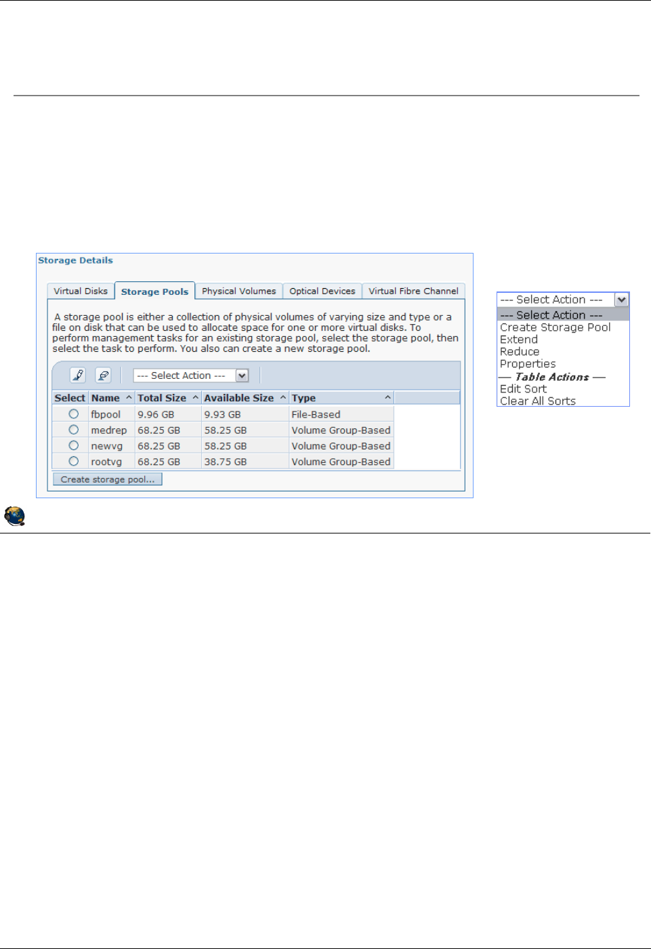Click the Available Size column header
Viewport: 651px width, 949px height.
point(245,398)
